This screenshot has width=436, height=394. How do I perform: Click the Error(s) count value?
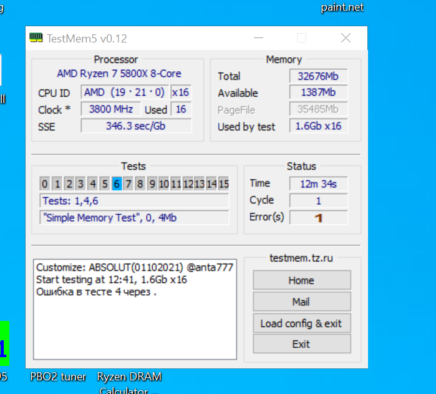tap(318, 217)
